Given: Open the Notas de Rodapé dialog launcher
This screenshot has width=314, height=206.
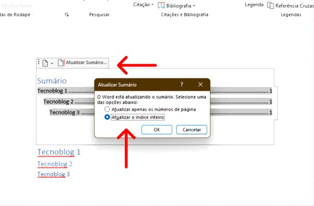Looking at the screenshot, I should click(x=66, y=15).
